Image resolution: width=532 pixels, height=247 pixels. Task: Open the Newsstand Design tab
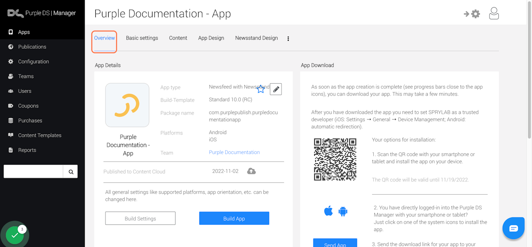pyautogui.click(x=257, y=38)
